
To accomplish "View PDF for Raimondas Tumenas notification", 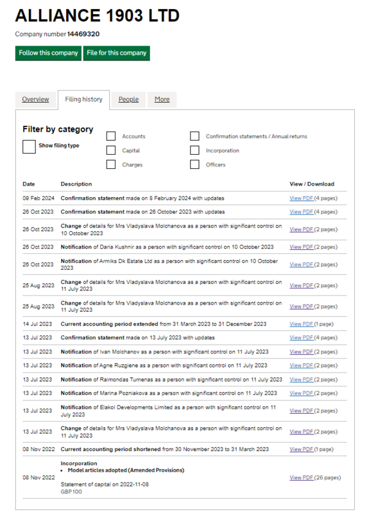I will point(301,380).
